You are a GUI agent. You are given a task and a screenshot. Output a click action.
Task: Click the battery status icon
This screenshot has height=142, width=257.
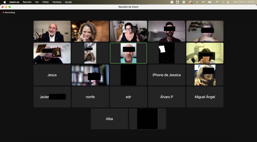click(x=210, y=2)
